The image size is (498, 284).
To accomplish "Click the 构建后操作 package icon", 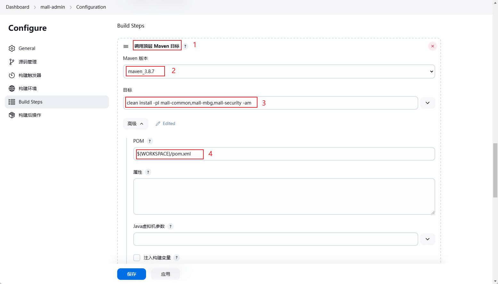I will coord(12,115).
